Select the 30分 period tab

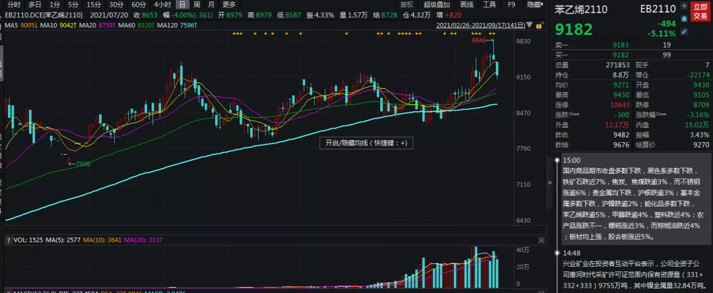116,5
